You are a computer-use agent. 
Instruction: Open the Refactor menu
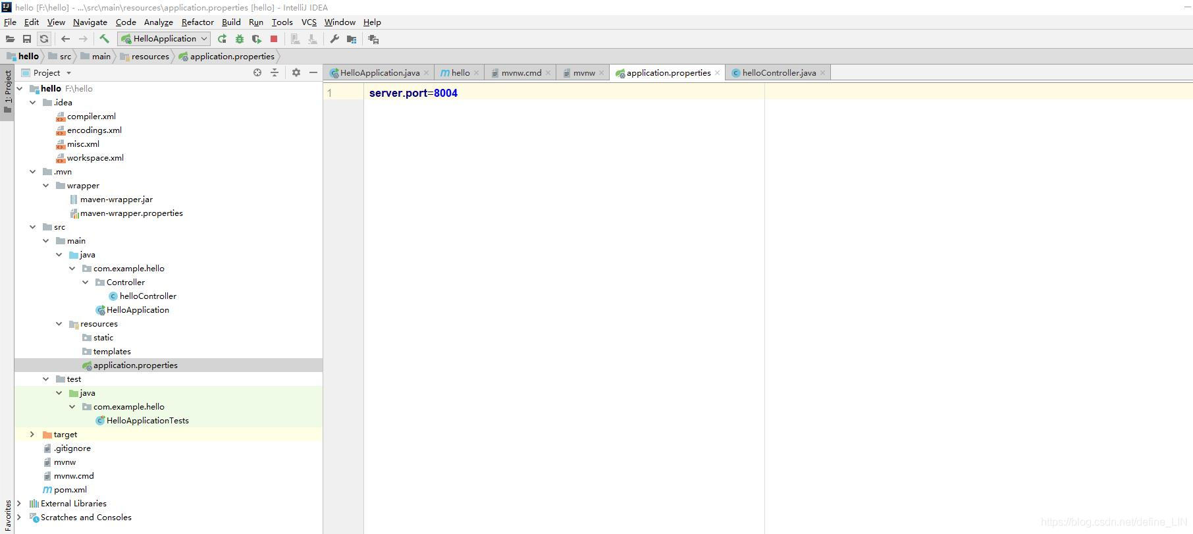(198, 22)
